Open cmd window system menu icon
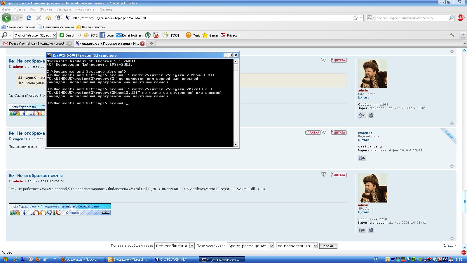This screenshot has width=467, height=263. pyautogui.click(x=50, y=55)
